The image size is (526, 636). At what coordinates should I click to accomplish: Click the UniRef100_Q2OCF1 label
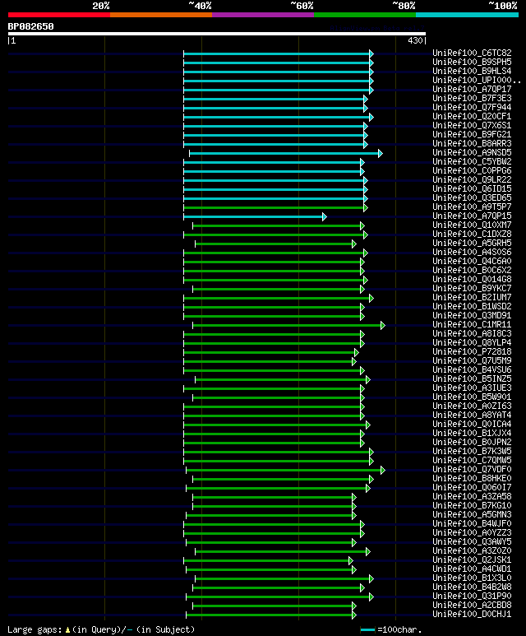pyautogui.click(x=472, y=116)
